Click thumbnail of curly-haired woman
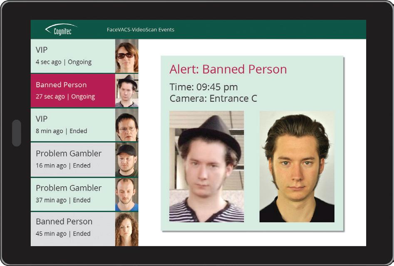Viewport: 394px width, 266px height. (x=126, y=229)
